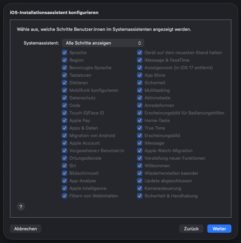This screenshot has width=241, height=243.
Task: Toggle Vorstellung neuer Funktionen checkbox
Action: click(x=140, y=158)
